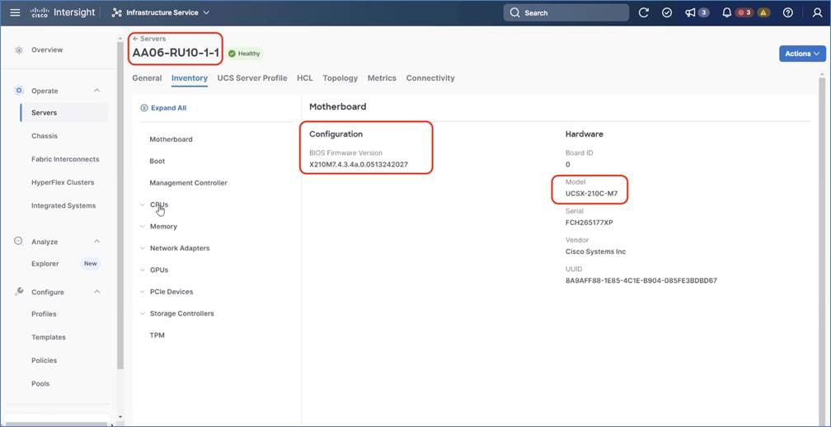
Task: Click the Configure wrench icon
Action: coord(19,291)
